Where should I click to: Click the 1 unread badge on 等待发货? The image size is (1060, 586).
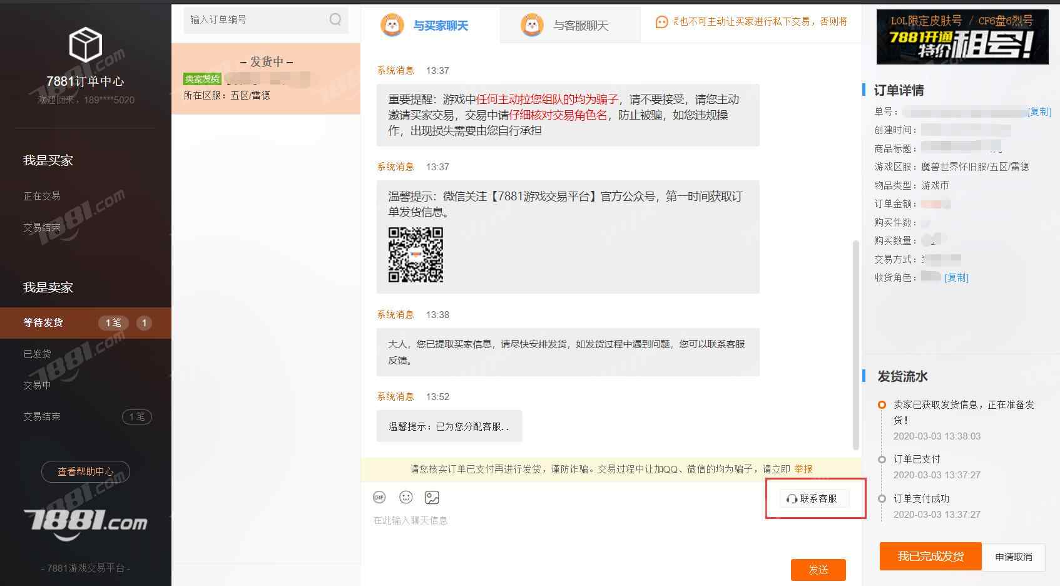tap(144, 323)
